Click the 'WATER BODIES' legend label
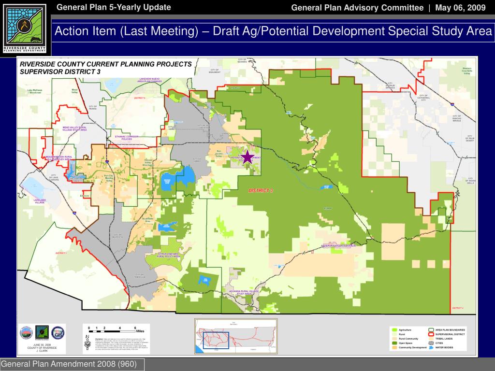 pos(444,348)
